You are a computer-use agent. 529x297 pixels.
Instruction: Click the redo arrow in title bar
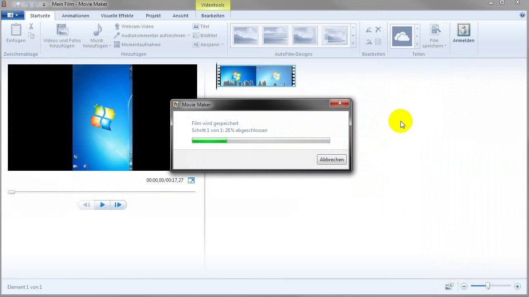[36, 4]
